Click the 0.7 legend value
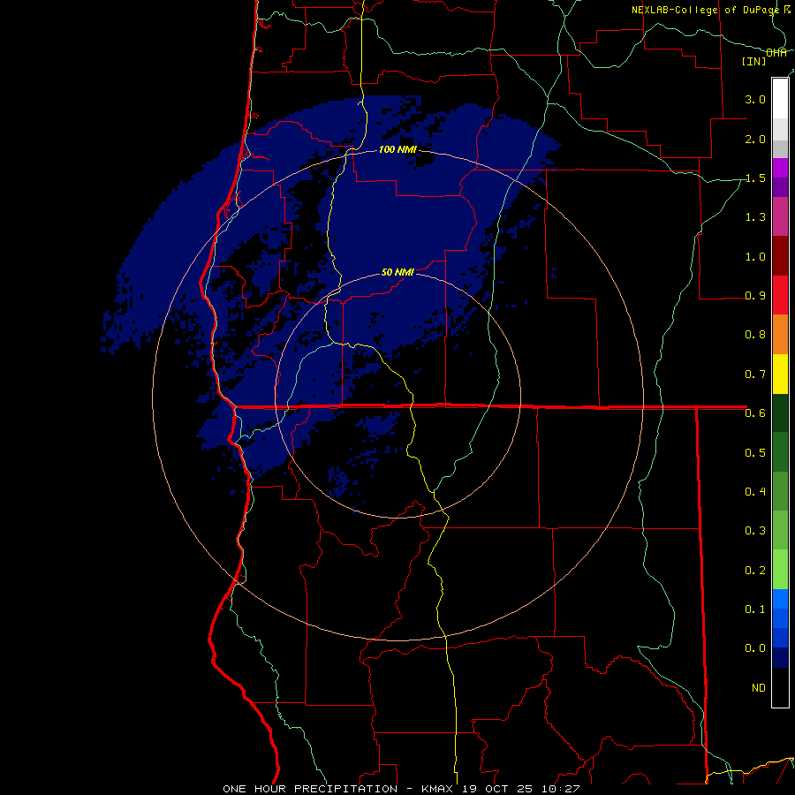795x795 pixels. 755,375
